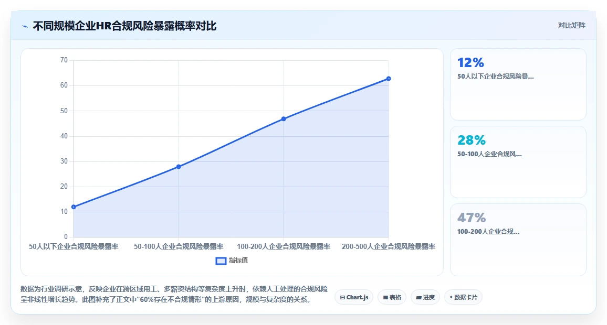This screenshot has height=325, width=607.
Task: Click the 表格 tag
Action: pyautogui.click(x=392, y=297)
